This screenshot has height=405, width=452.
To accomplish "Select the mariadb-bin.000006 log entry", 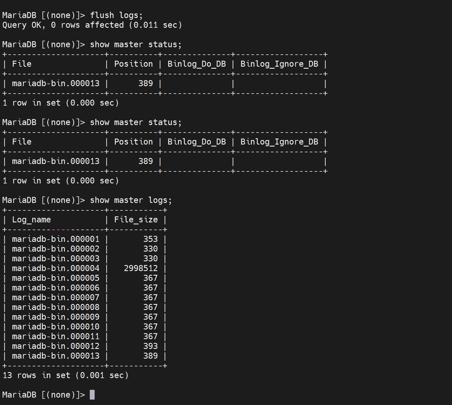I will point(55,288).
